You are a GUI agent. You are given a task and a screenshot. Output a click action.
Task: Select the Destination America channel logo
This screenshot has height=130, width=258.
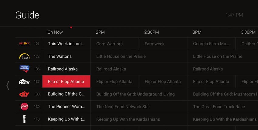pyautogui.click(x=24, y=69)
